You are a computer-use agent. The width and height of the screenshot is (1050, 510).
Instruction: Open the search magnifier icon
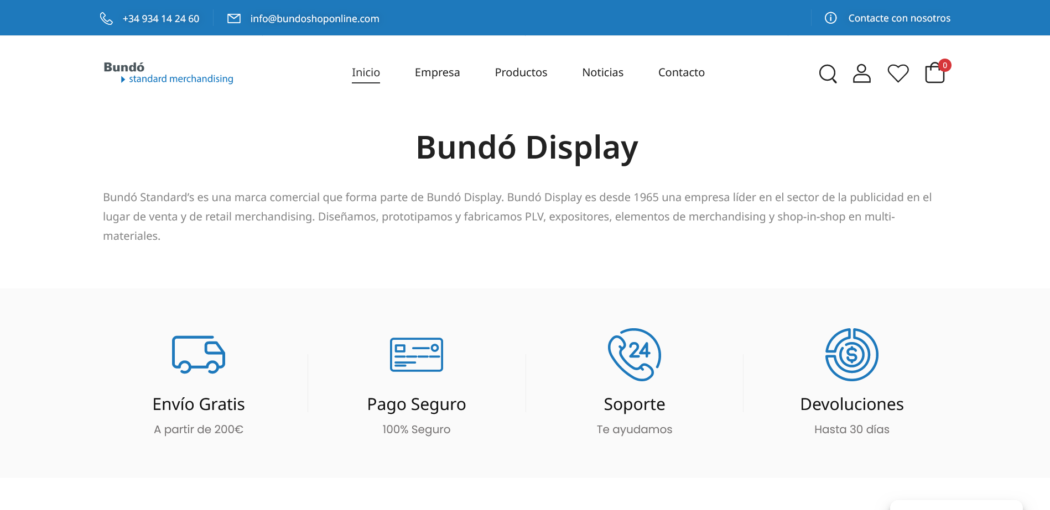coord(828,73)
